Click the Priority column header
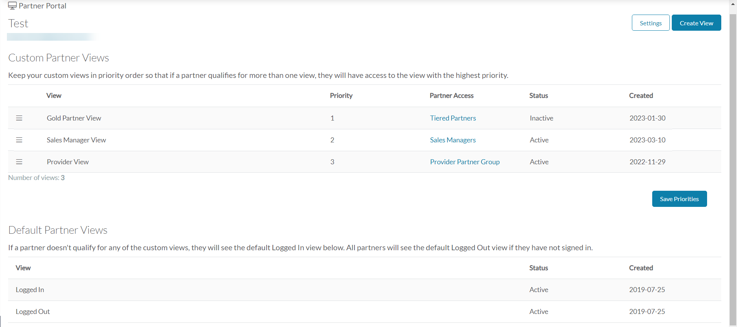The width and height of the screenshot is (737, 327). pyautogui.click(x=341, y=96)
